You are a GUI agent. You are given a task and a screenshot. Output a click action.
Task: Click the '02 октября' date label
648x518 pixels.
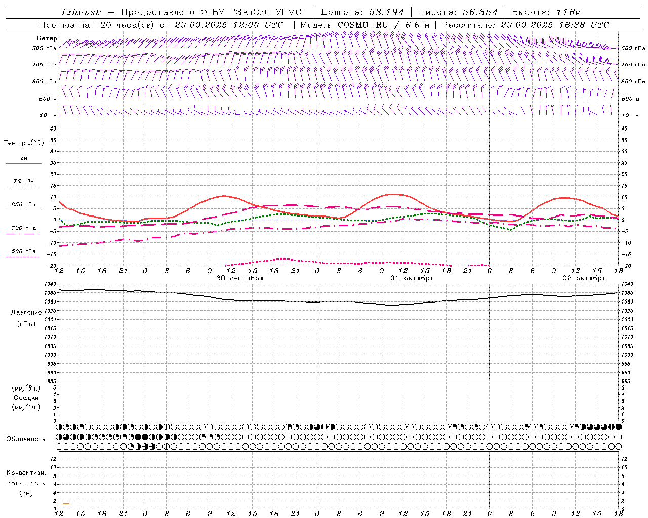(584, 278)
